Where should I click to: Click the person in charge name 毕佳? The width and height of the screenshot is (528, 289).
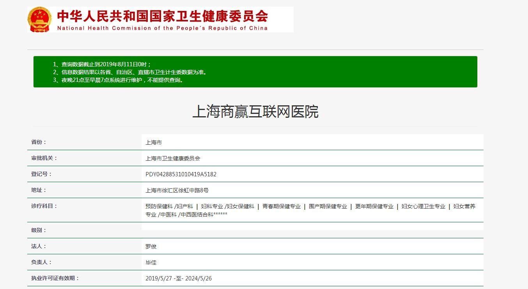pos(151,263)
